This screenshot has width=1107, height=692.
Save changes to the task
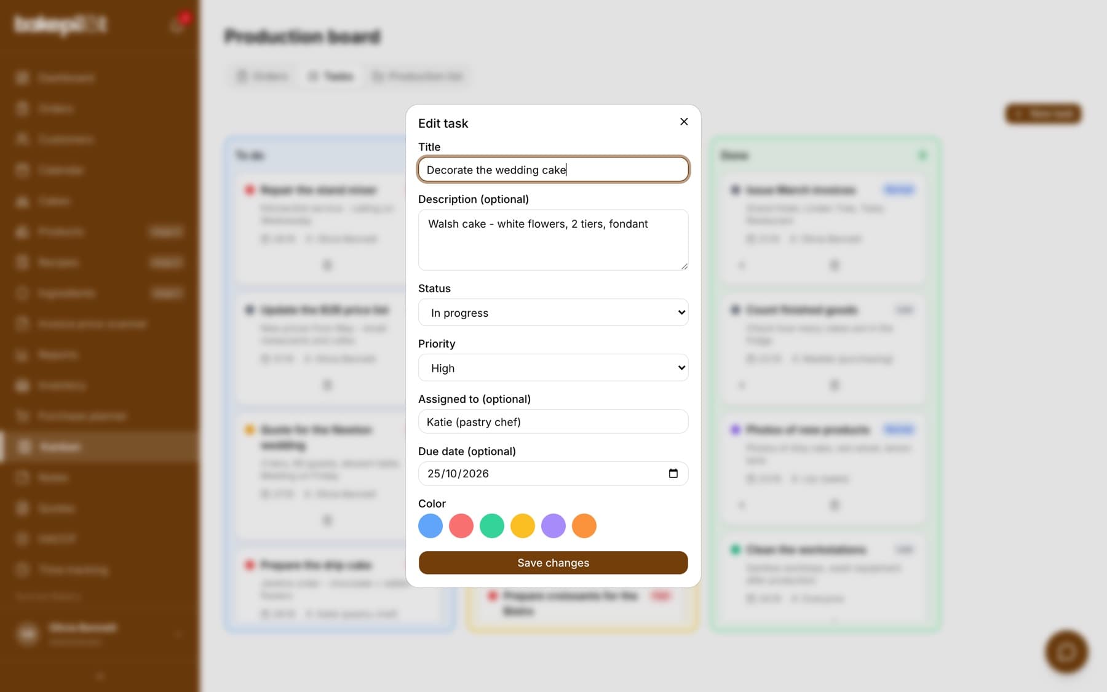[x=553, y=563]
